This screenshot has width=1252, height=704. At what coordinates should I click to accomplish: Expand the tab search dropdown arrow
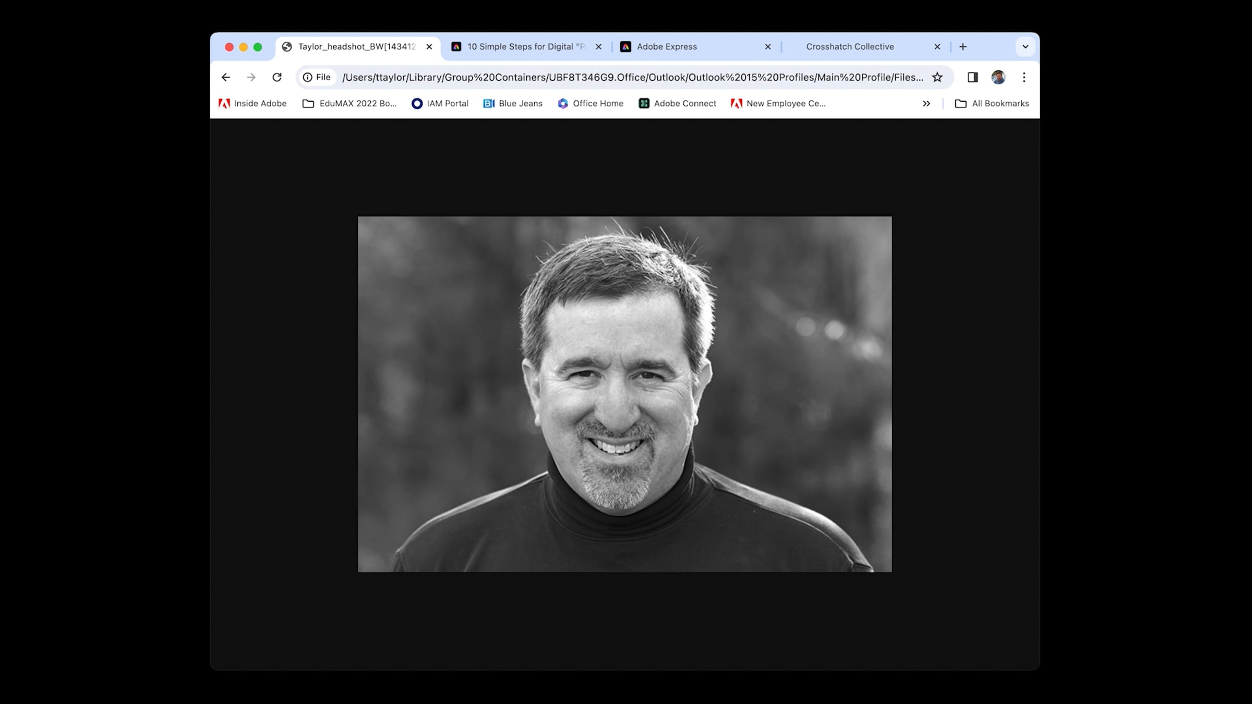(1025, 46)
